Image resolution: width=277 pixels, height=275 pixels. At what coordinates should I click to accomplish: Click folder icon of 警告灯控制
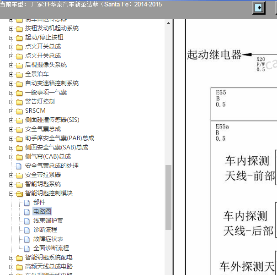coord(19,102)
